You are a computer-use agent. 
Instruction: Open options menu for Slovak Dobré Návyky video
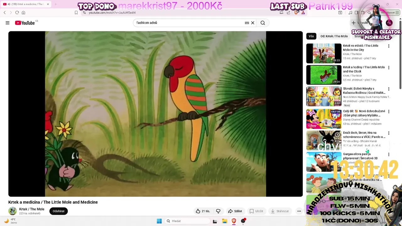click(x=389, y=89)
